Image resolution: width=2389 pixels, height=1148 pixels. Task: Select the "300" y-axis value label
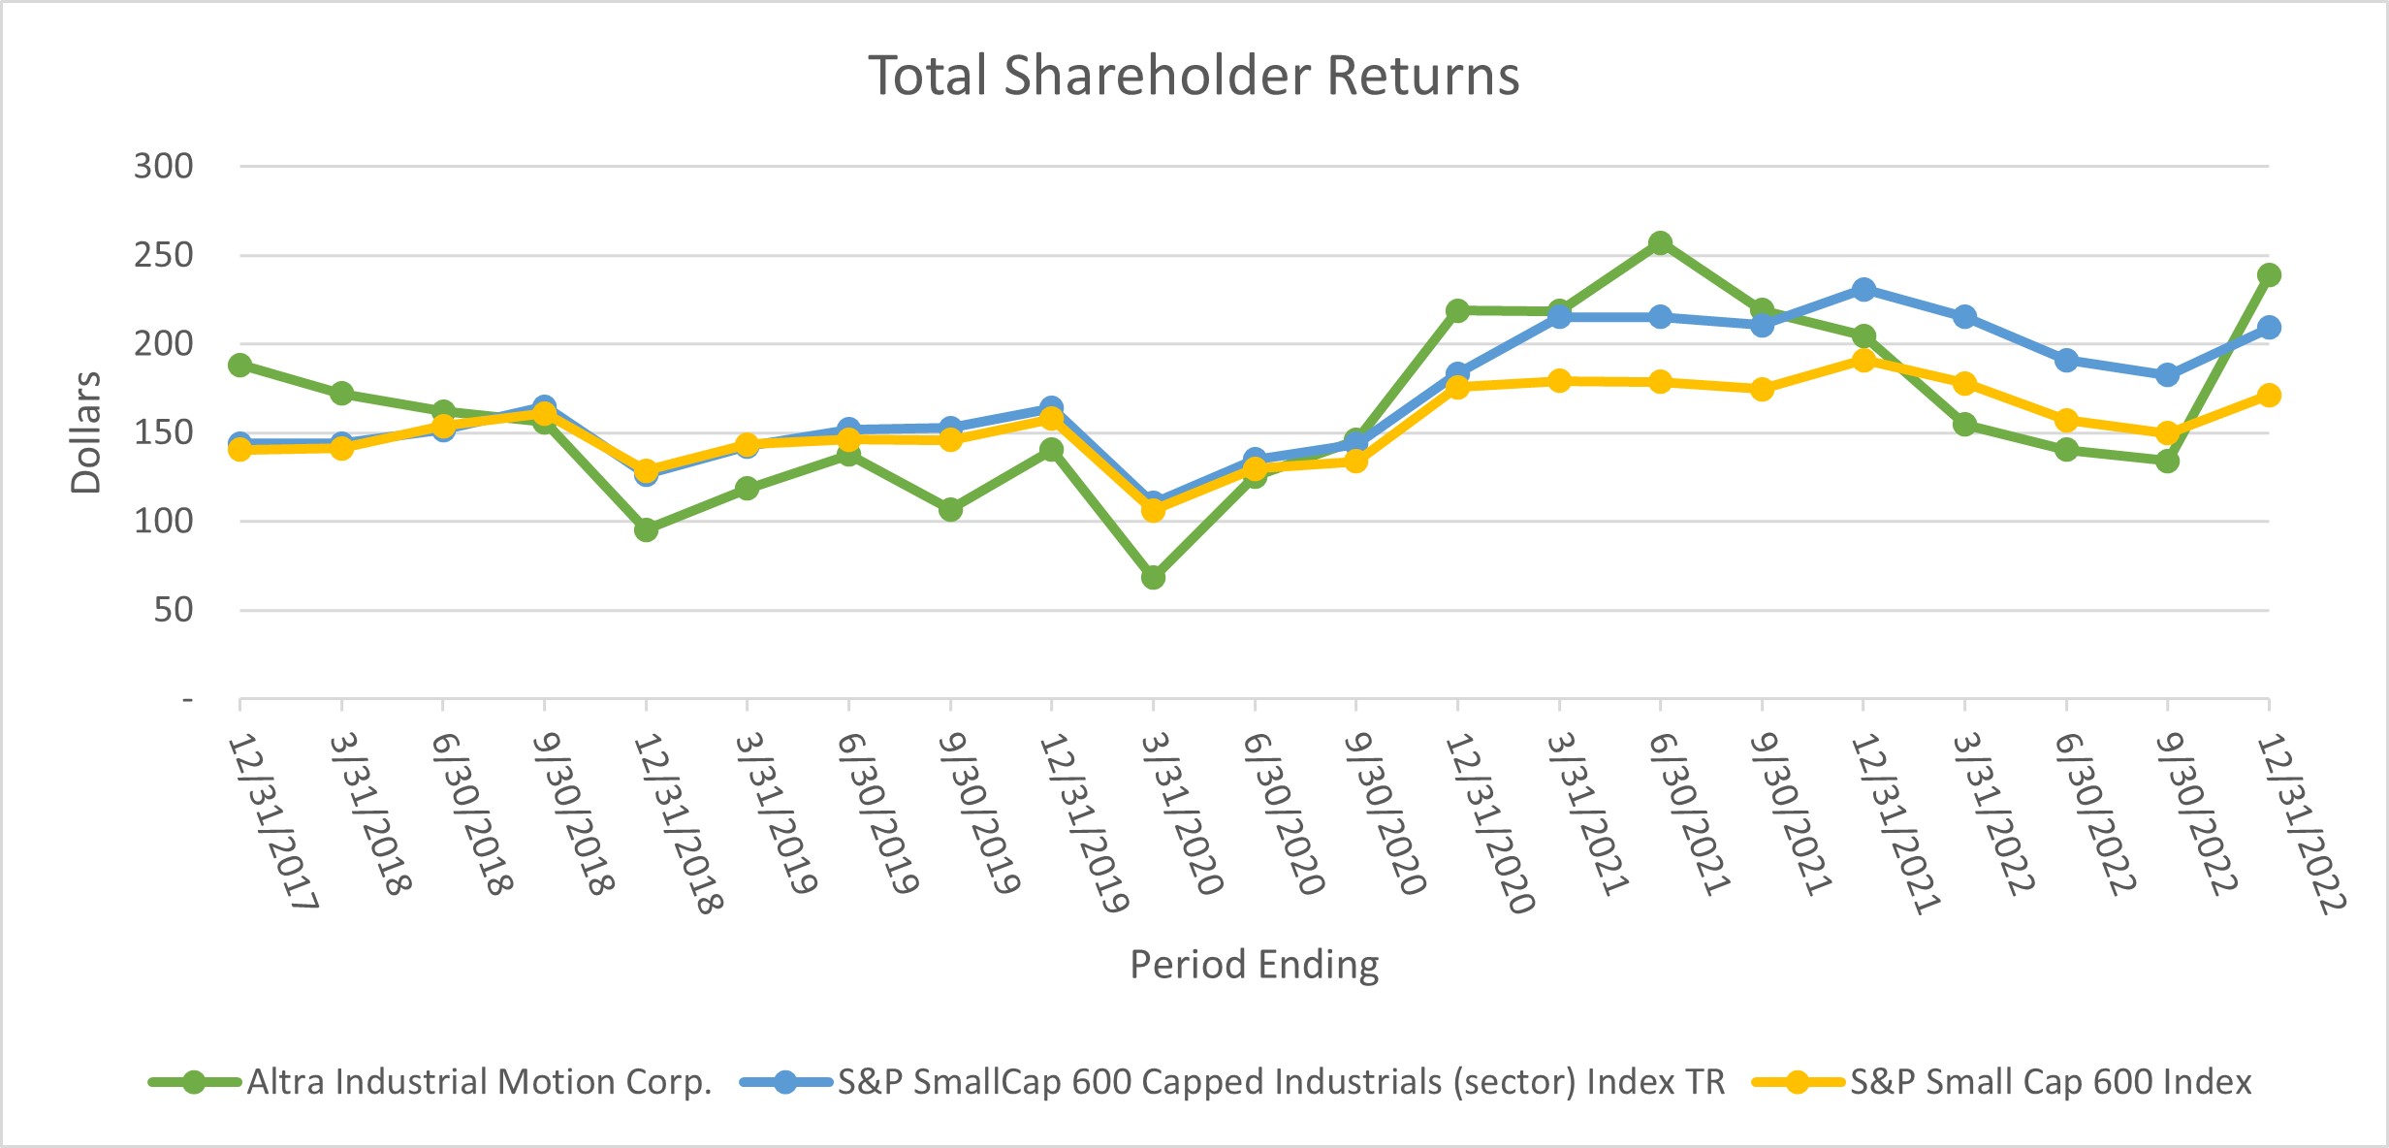[x=163, y=167]
